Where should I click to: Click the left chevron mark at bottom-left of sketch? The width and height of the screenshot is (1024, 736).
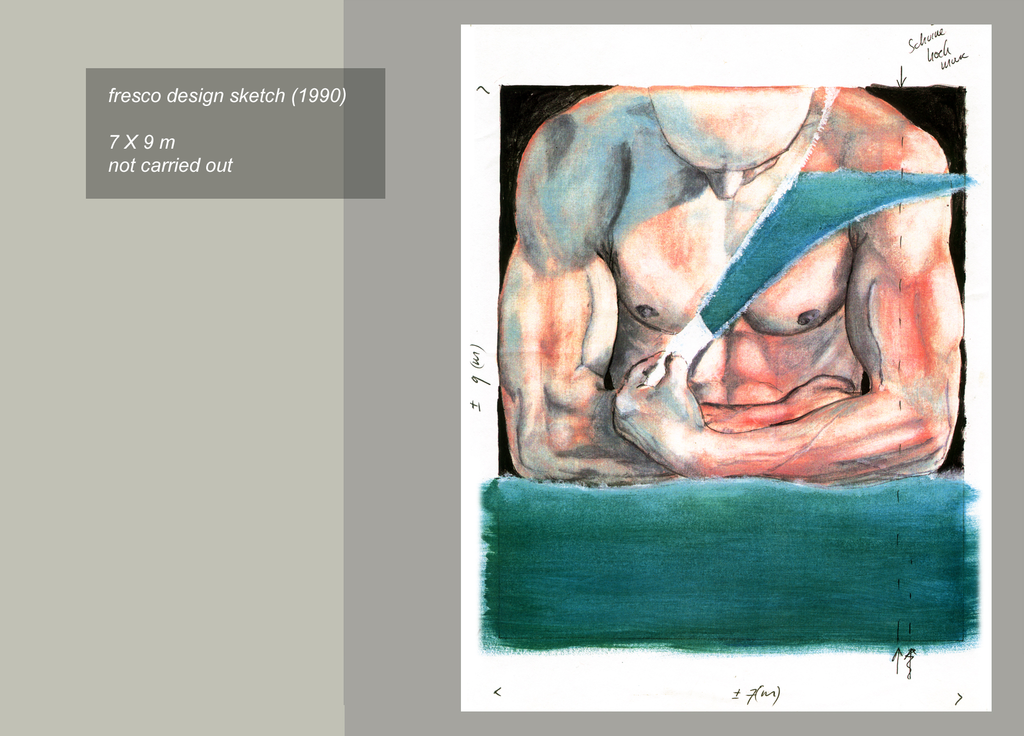click(x=498, y=692)
